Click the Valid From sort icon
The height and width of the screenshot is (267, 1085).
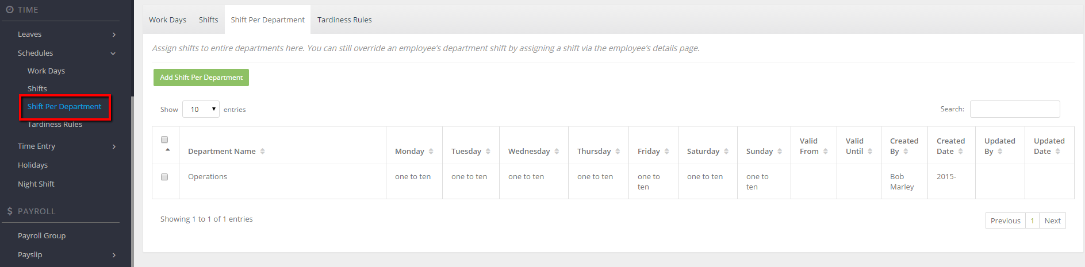[x=825, y=152]
